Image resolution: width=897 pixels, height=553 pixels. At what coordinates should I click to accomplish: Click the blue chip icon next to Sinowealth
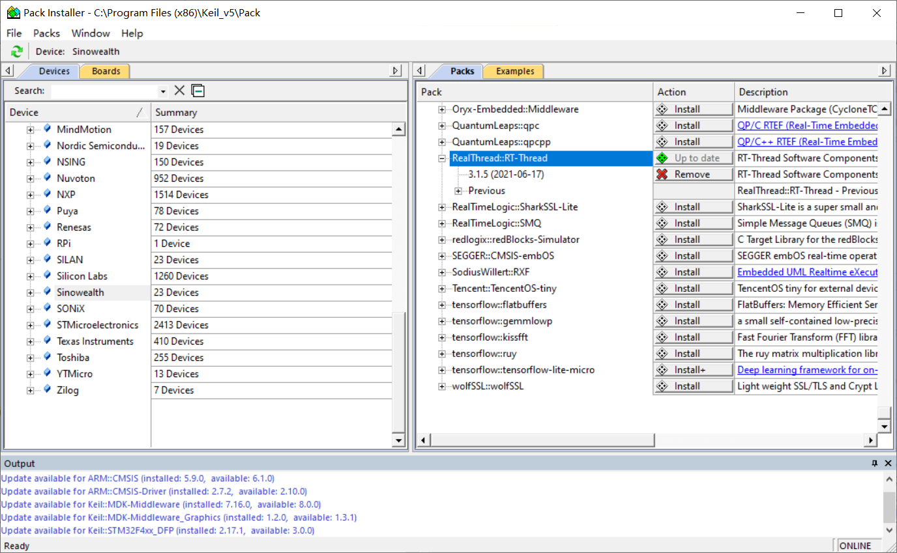tap(47, 292)
